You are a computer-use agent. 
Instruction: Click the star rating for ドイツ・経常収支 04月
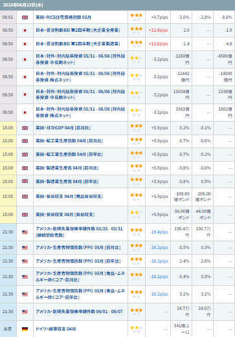pos(136,329)
